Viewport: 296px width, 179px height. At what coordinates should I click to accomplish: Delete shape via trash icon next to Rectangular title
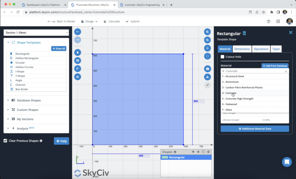pyautogui.click(x=244, y=33)
